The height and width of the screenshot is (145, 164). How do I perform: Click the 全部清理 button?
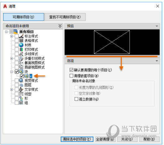point(105,139)
